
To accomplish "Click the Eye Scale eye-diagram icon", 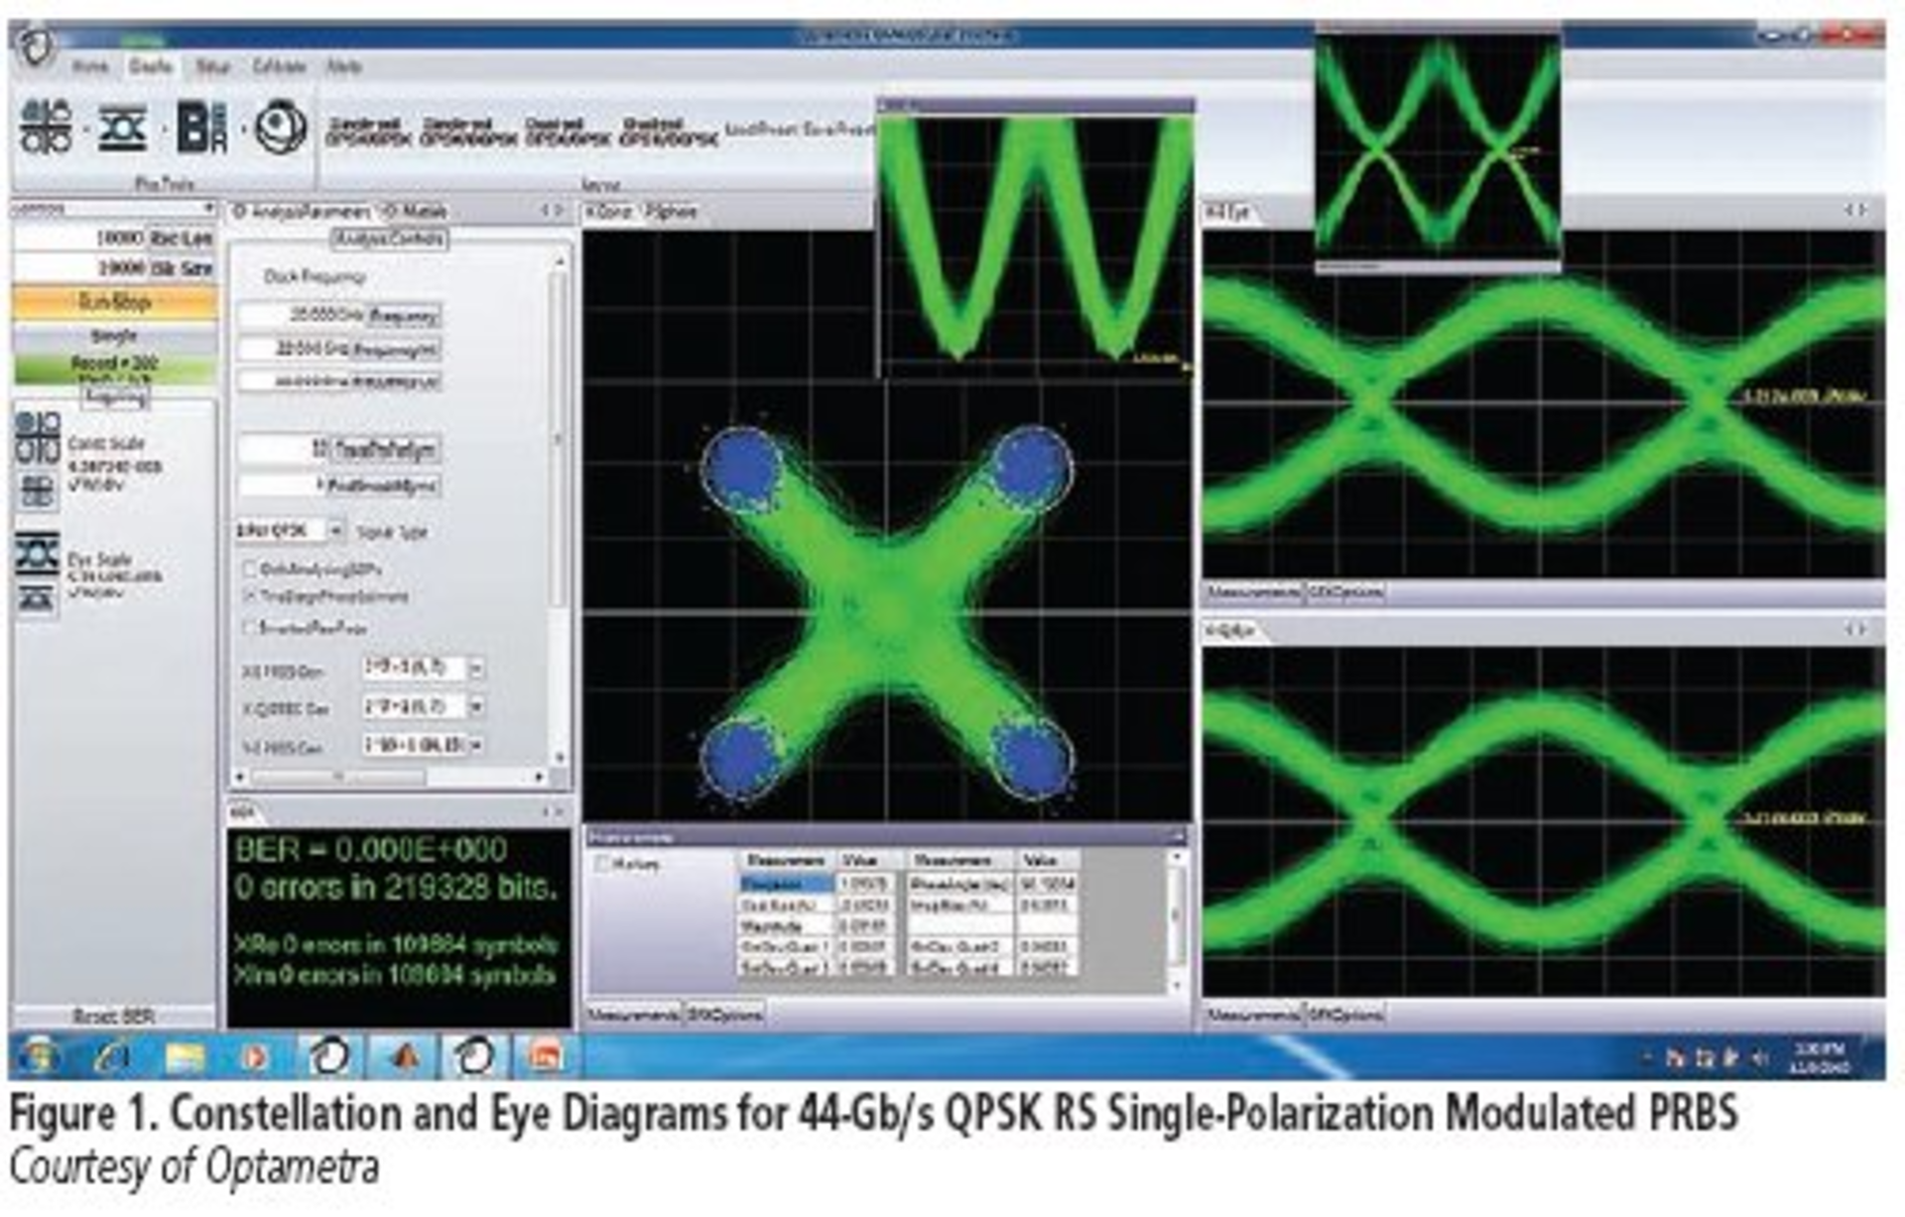I will [38, 554].
